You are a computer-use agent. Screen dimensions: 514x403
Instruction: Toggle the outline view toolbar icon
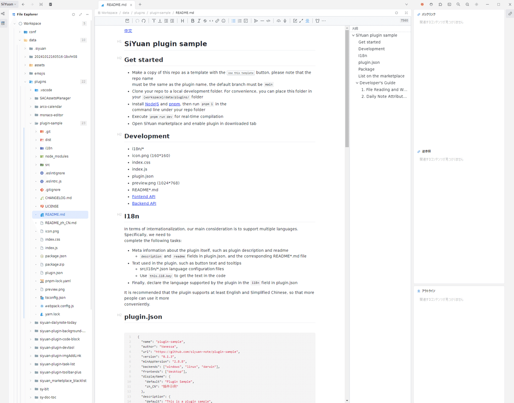pos(307,21)
